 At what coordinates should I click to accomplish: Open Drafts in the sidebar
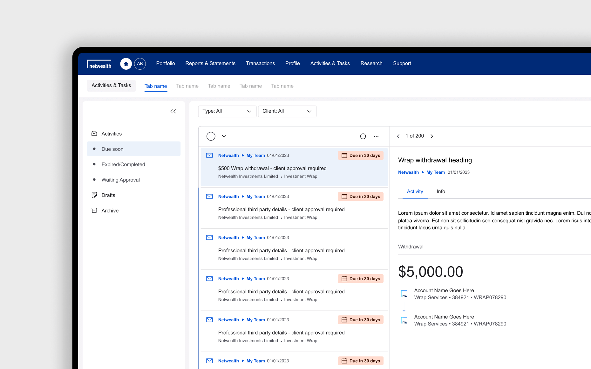tap(108, 195)
